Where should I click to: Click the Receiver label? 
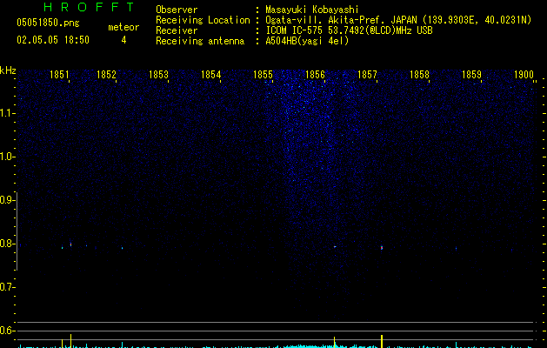(x=177, y=30)
